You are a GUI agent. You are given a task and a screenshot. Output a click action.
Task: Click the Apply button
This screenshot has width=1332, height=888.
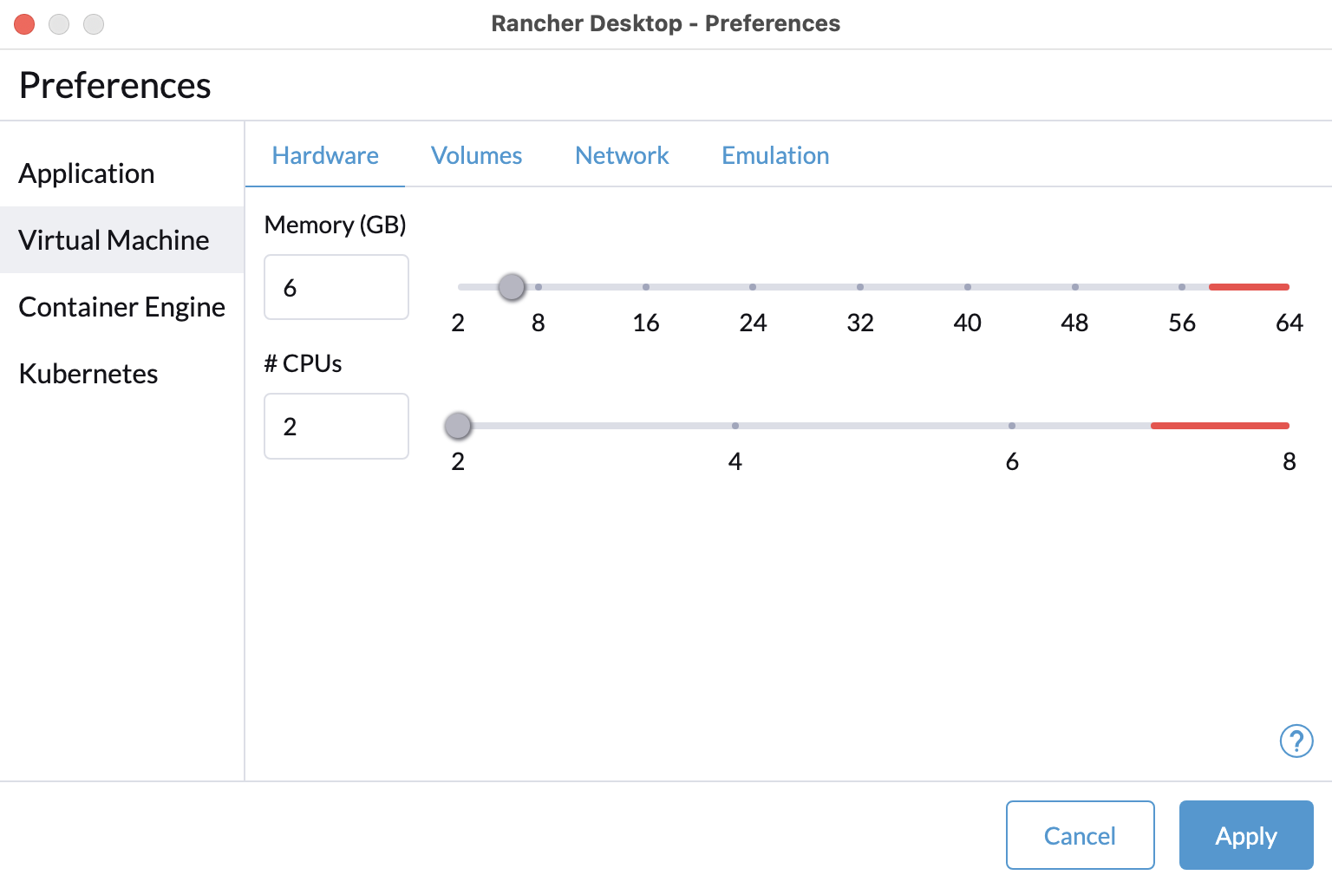pos(1246,835)
